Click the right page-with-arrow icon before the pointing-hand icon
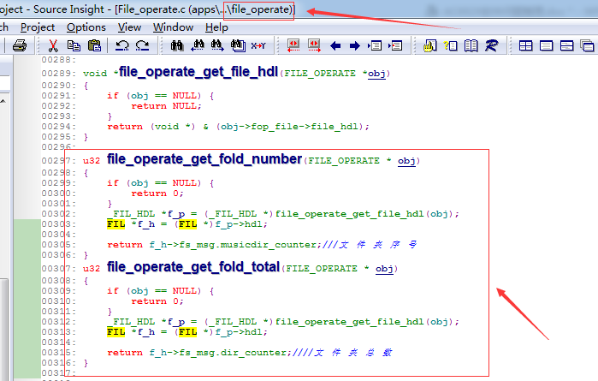Viewport: 598px width, 381px height. (x=395, y=46)
